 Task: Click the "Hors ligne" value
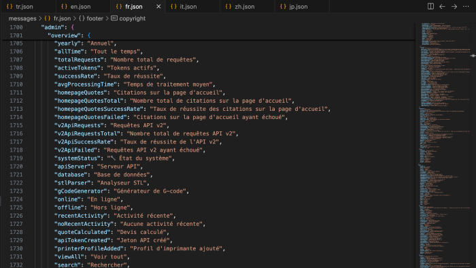pos(110,207)
